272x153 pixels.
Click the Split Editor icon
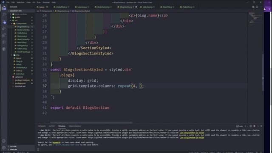pos(257,7)
